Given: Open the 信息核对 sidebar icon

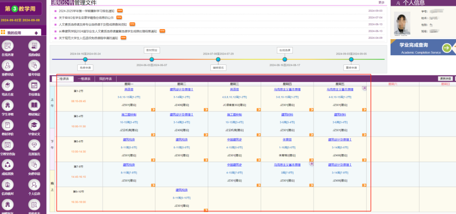Looking at the screenshot, I should (x=8, y=185).
